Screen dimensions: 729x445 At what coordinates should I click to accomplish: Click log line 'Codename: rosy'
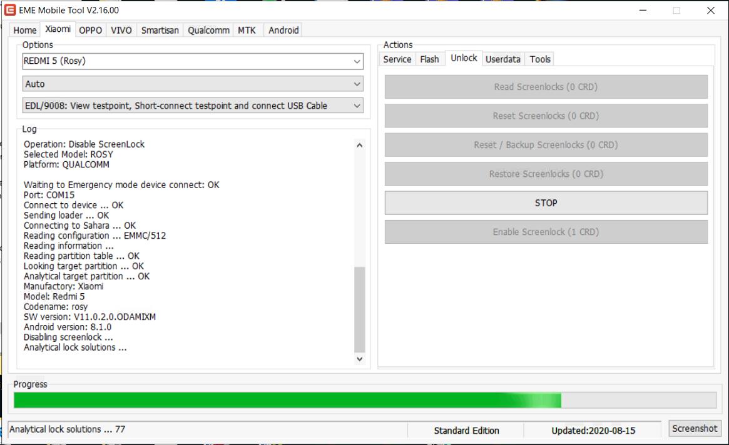(x=55, y=307)
